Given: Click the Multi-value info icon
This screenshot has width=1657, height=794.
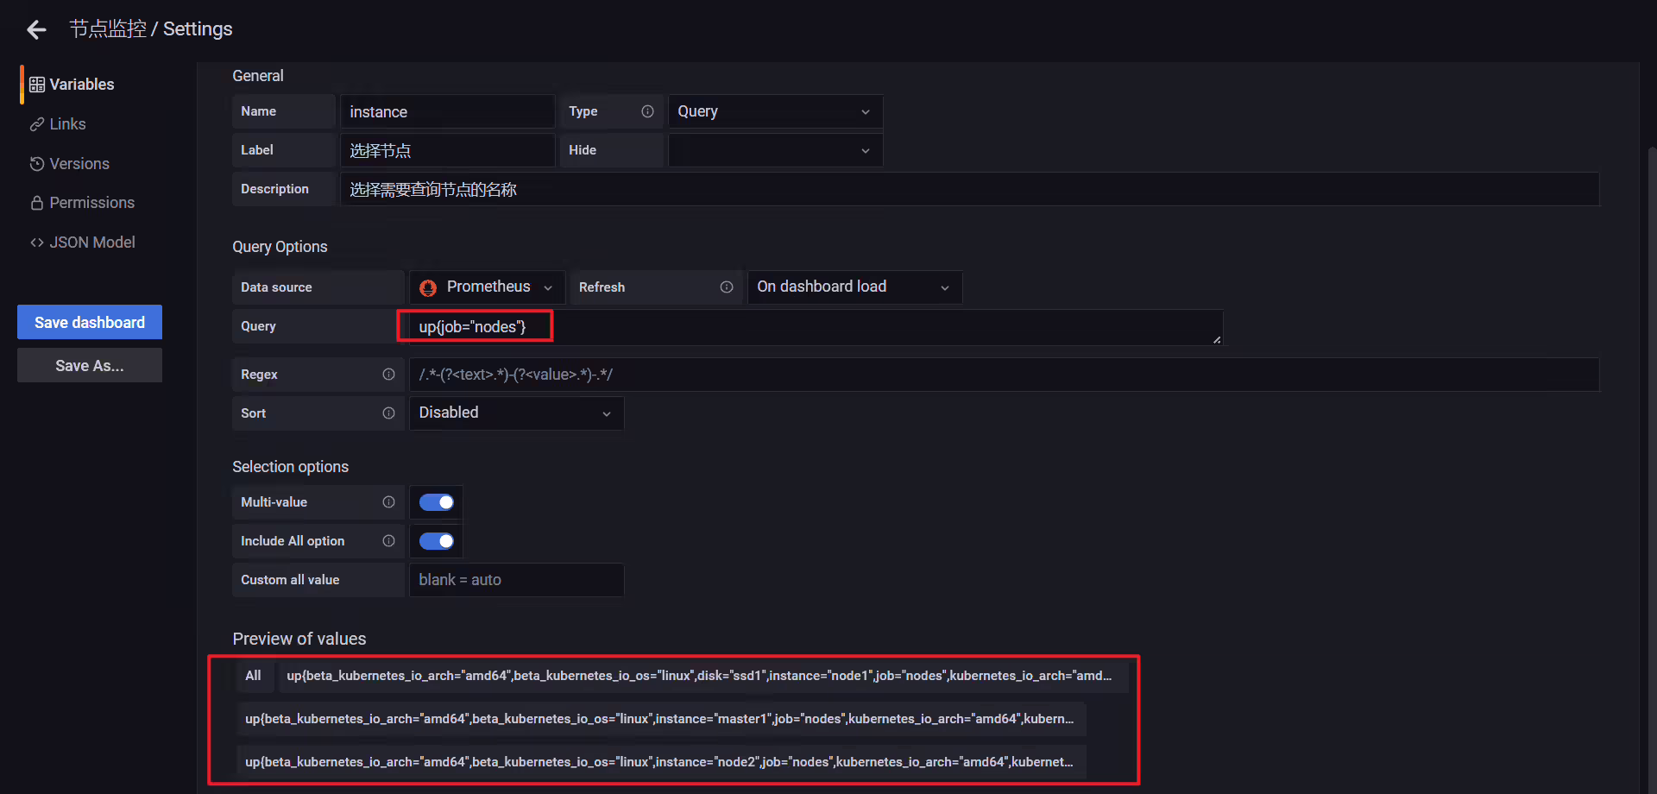Looking at the screenshot, I should (x=388, y=502).
